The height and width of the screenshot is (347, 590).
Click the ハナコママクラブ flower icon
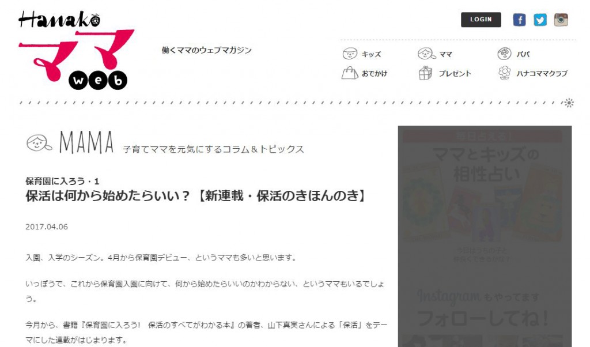click(504, 73)
